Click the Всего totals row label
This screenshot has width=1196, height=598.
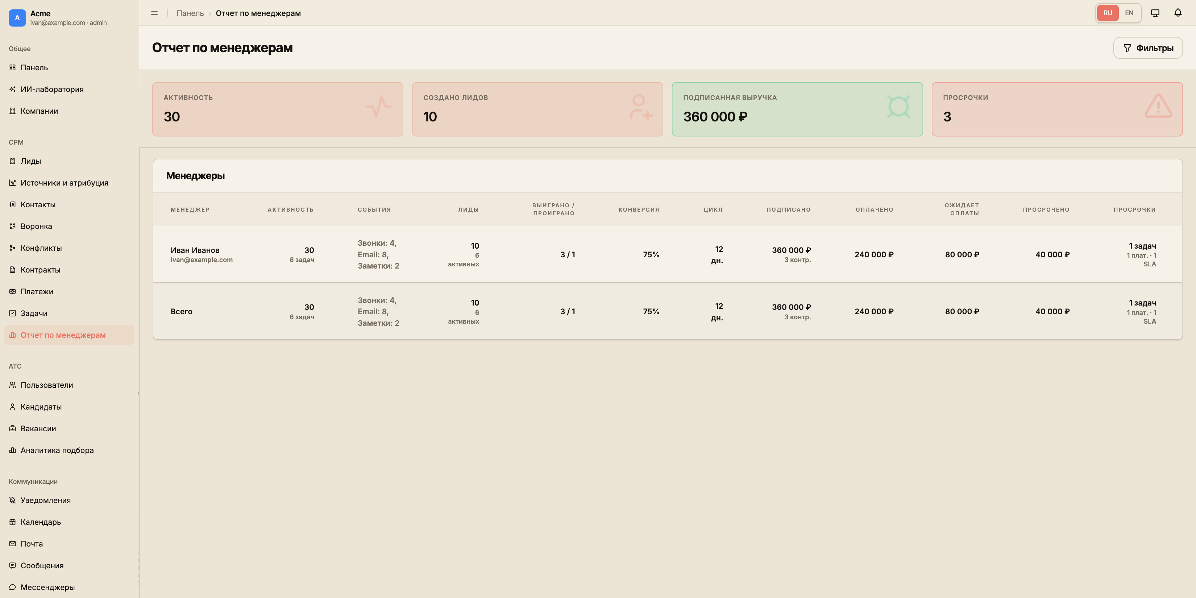[181, 312]
